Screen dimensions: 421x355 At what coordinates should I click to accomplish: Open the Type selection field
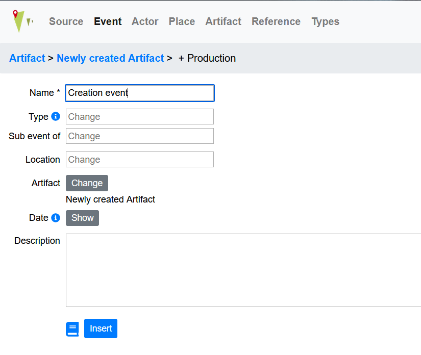[139, 117]
